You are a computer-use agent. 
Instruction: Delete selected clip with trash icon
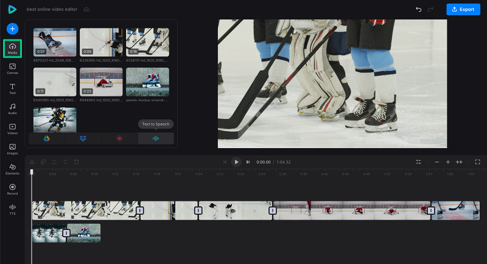[77, 162]
